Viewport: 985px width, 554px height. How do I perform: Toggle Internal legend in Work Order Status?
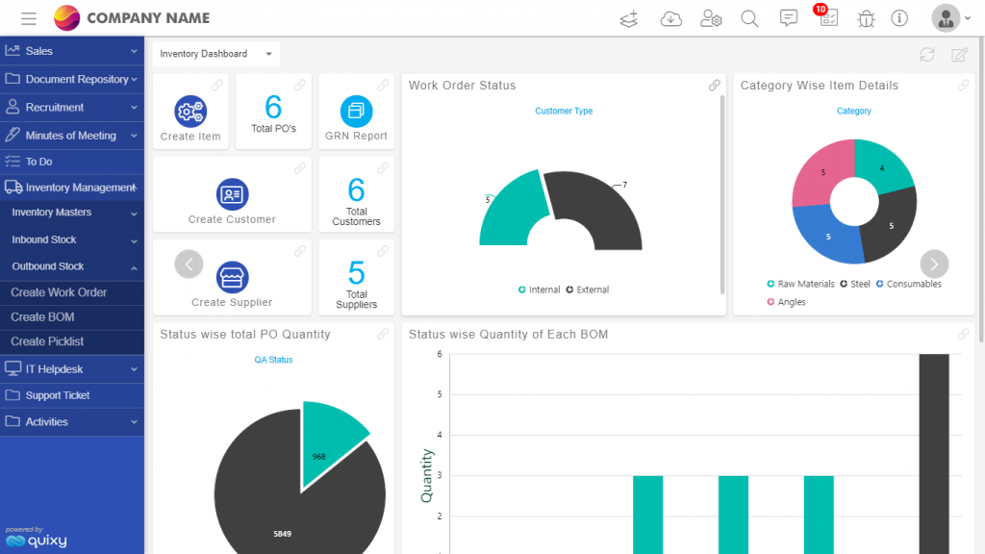pos(539,290)
